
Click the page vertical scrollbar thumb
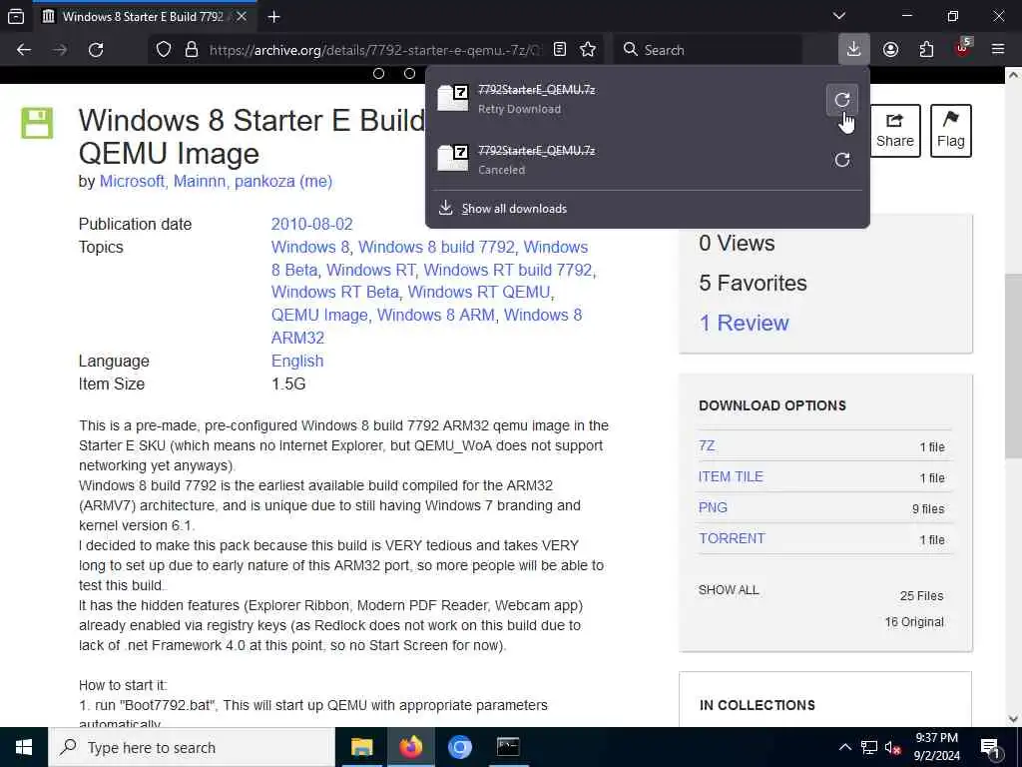1013,366
